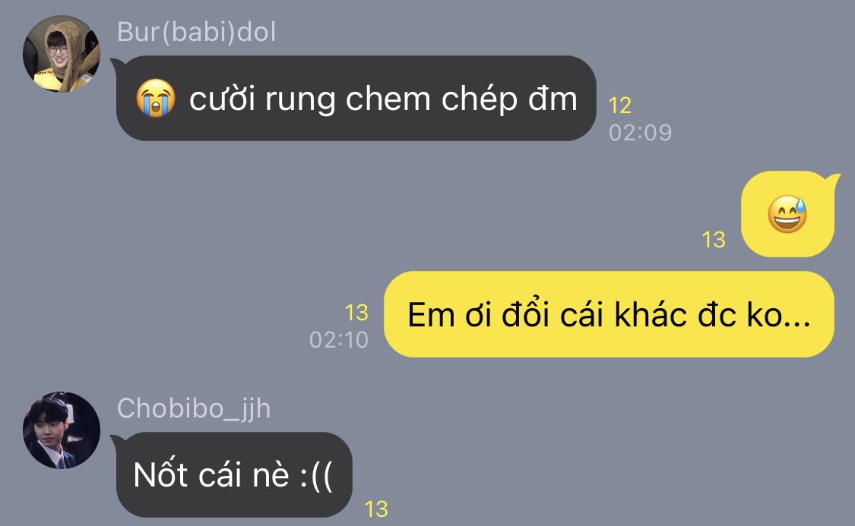Tap the unread count 12
The image size is (855, 526).
tap(619, 106)
